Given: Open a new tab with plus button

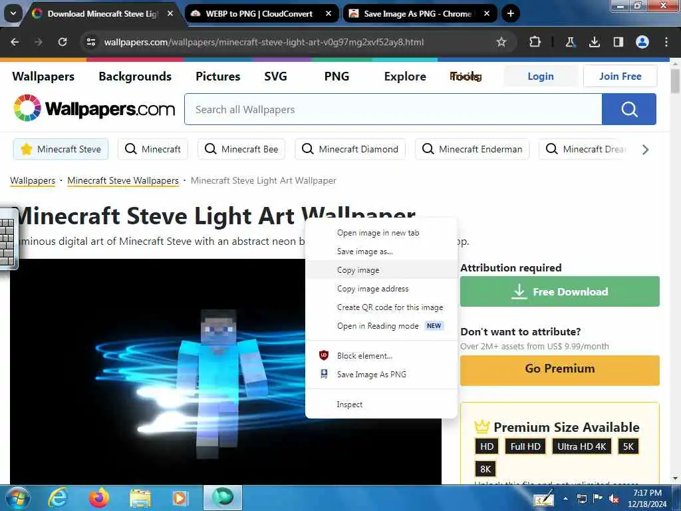Looking at the screenshot, I should (x=511, y=13).
